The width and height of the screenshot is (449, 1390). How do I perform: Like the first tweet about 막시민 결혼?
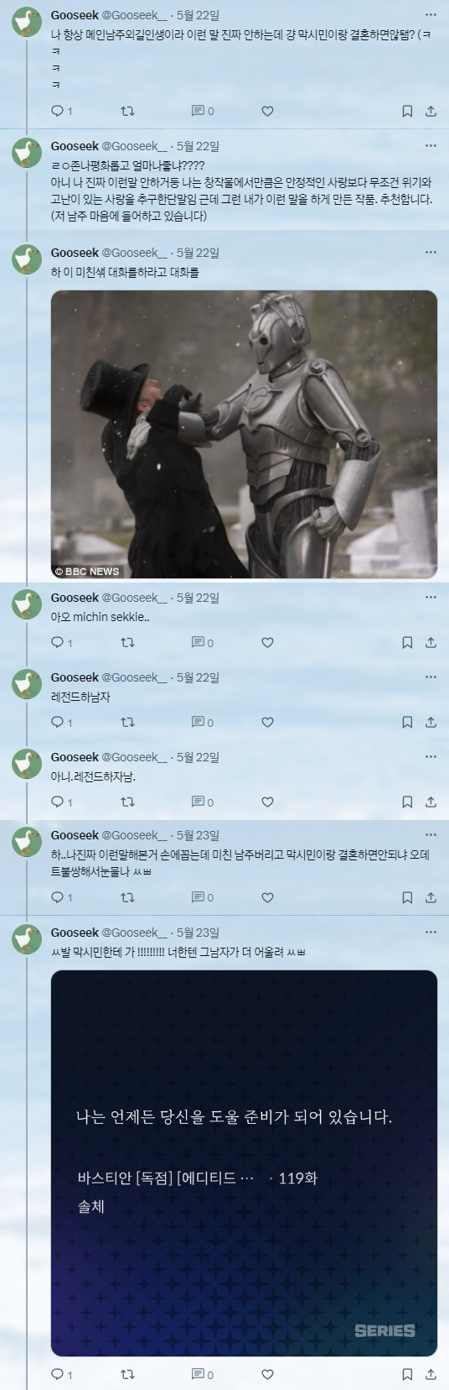267,111
